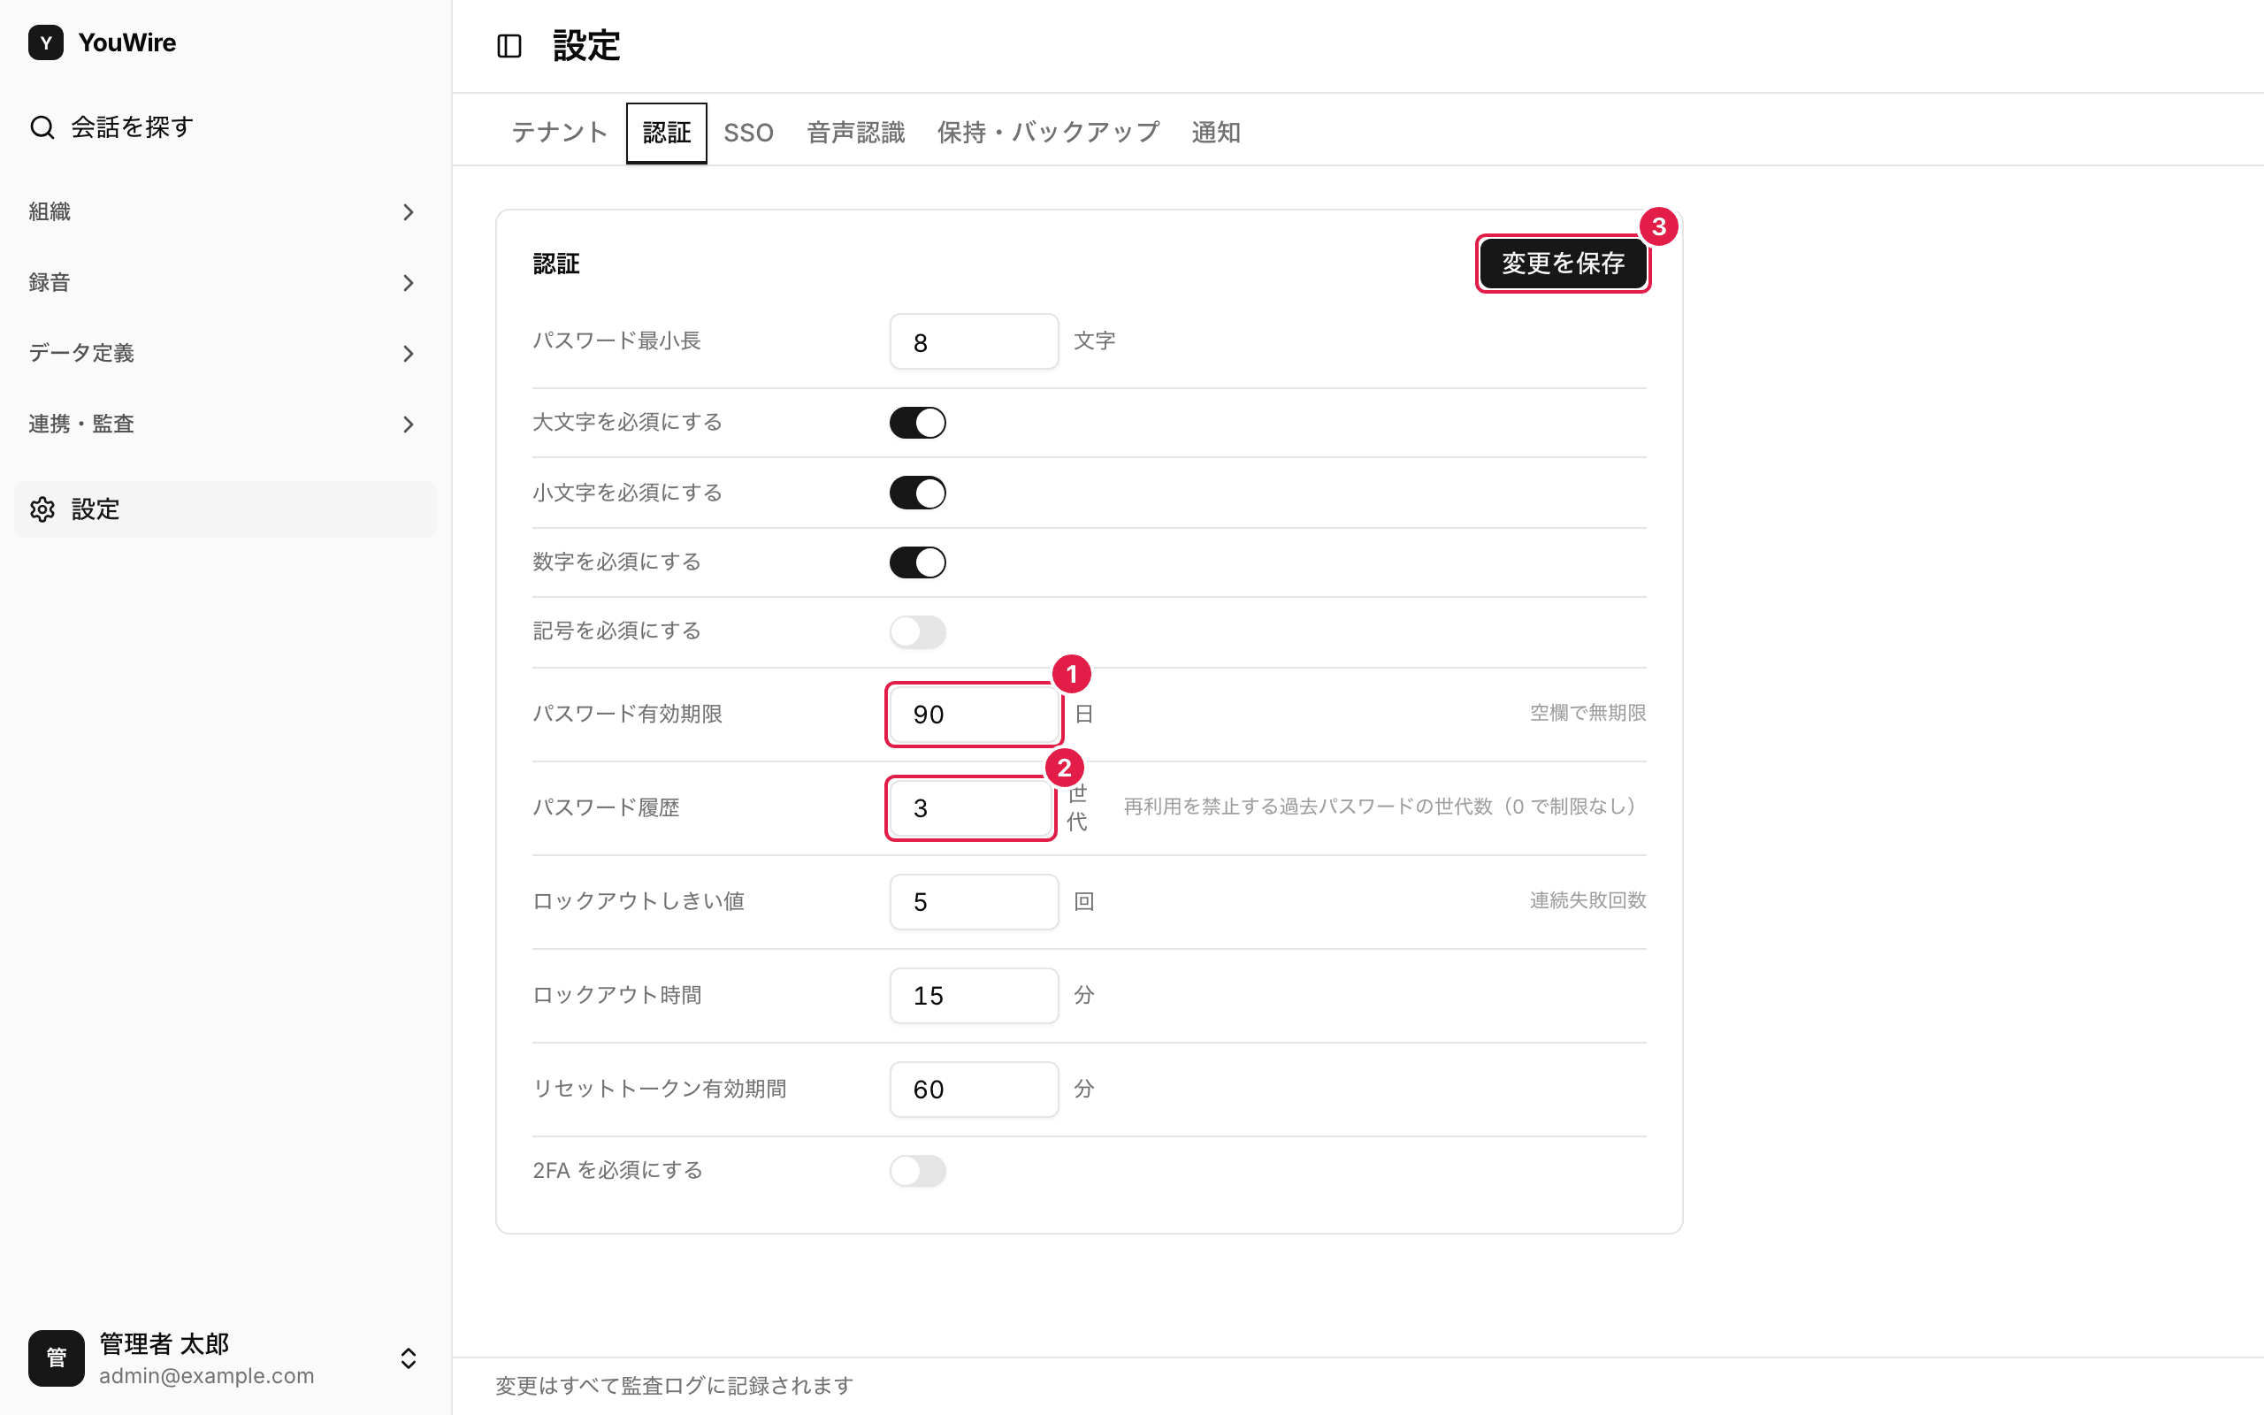This screenshot has height=1415, width=2264.
Task: Disable 数字を必須にする toggle
Action: click(x=917, y=562)
